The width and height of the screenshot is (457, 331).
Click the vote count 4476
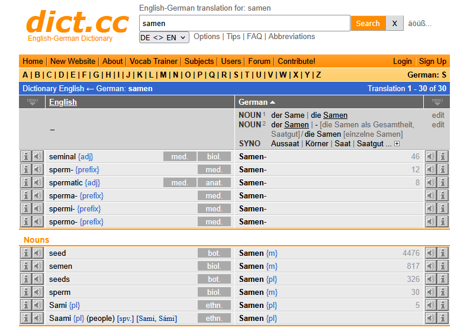click(x=411, y=253)
